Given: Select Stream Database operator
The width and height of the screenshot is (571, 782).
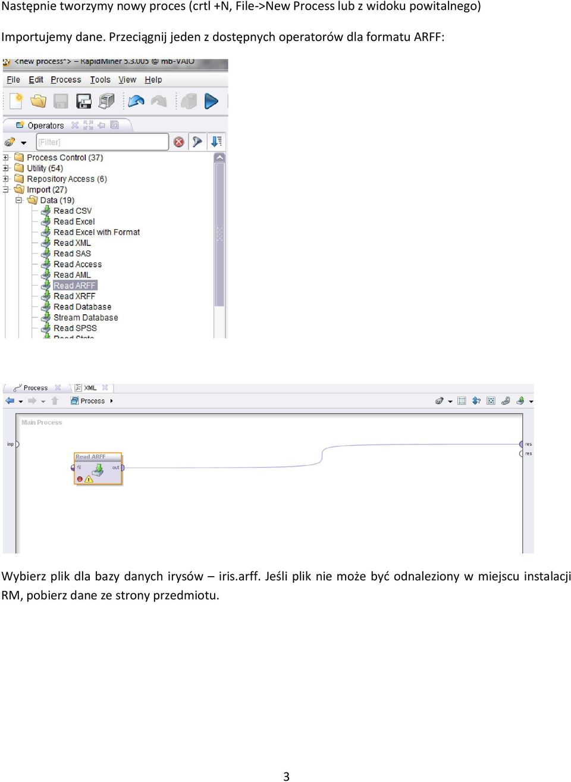Looking at the screenshot, I should click(86, 318).
